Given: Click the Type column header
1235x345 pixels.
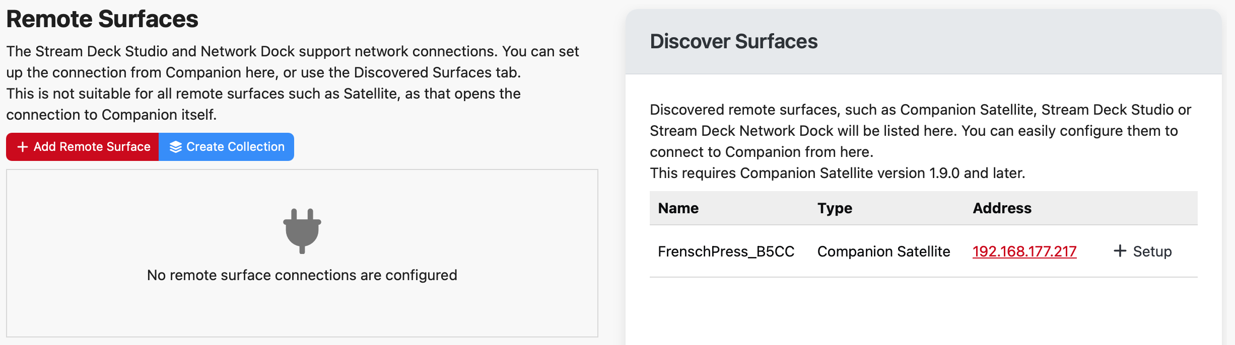Looking at the screenshot, I should pyautogui.click(x=835, y=208).
